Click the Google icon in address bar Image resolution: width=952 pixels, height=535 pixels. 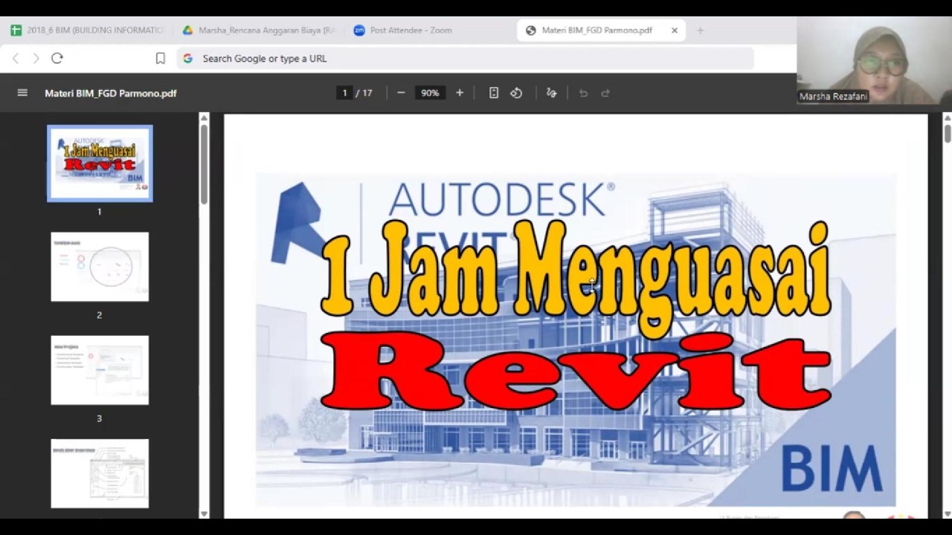tap(187, 58)
